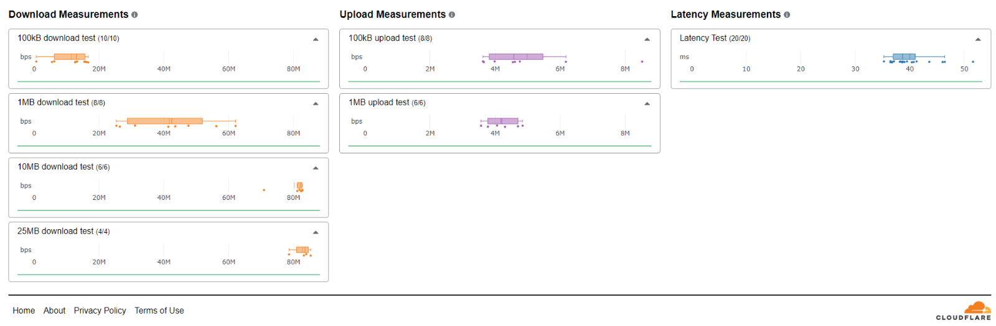The image size is (996, 326).
Task: Open the Privacy Policy link
Action: pos(100,310)
